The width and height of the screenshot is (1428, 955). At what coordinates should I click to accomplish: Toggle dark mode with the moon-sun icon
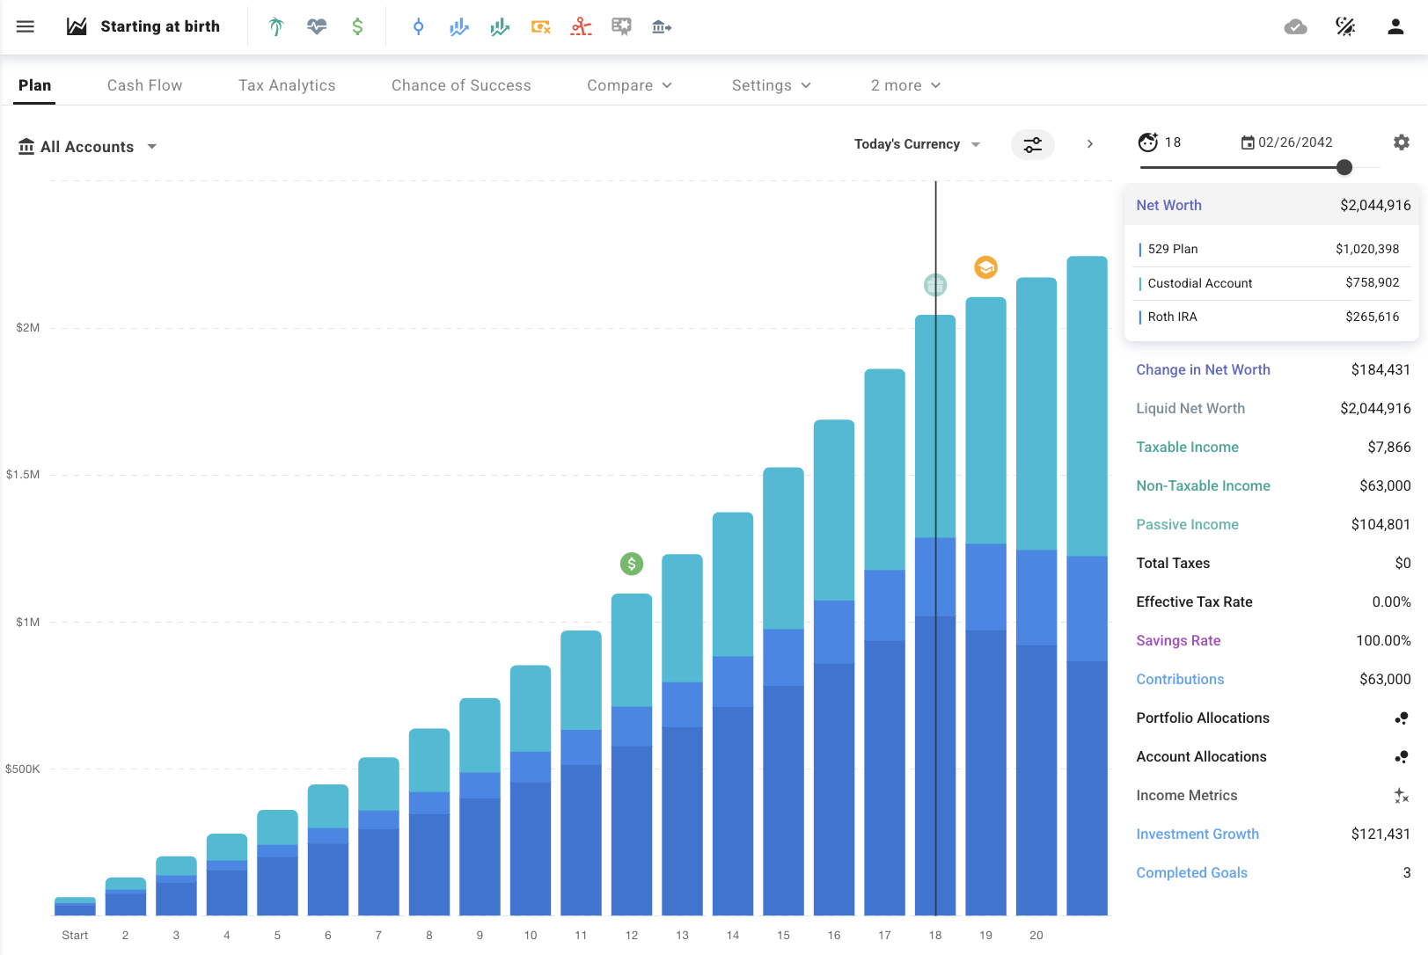click(1346, 26)
